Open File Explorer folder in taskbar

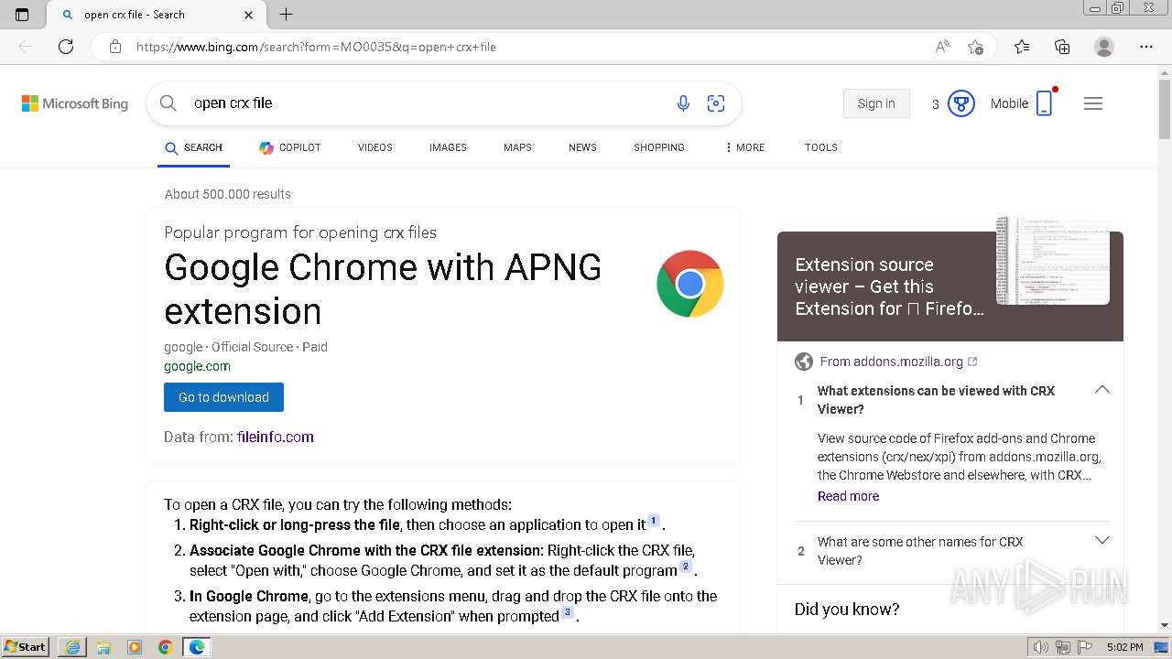pyautogui.click(x=103, y=647)
